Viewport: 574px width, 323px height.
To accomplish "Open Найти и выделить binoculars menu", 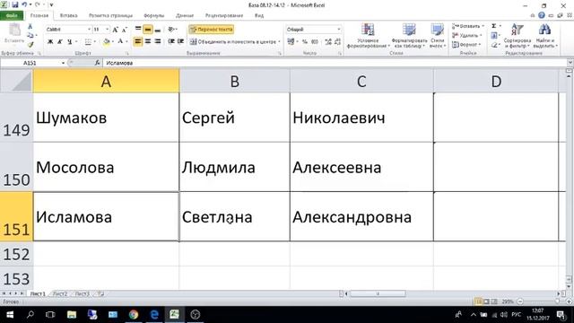I will (545, 36).
